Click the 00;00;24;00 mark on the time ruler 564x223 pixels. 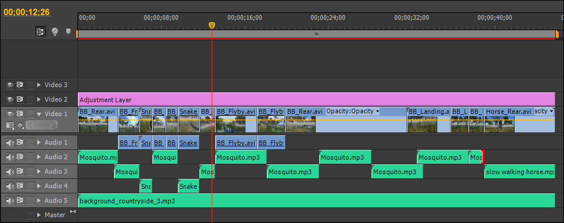[x=328, y=17]
